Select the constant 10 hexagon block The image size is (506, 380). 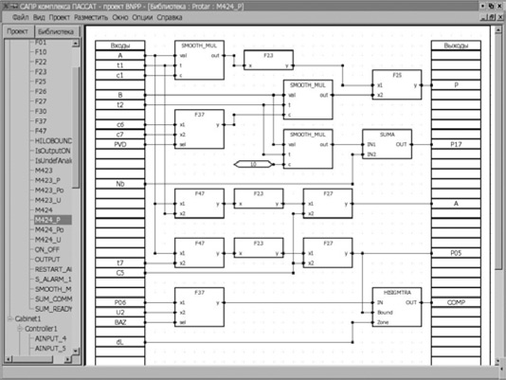[253, 164]
